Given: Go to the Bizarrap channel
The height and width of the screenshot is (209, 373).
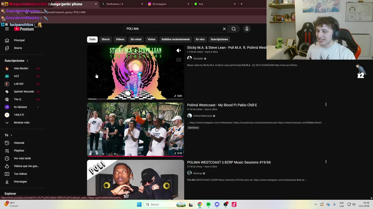Looking at the screenshot, I should point(198,173).
